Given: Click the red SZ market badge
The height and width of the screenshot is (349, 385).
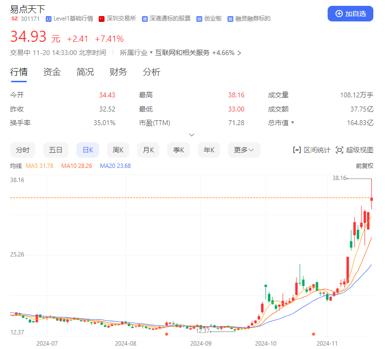Looking at the screenshot, I should (15, 19).
